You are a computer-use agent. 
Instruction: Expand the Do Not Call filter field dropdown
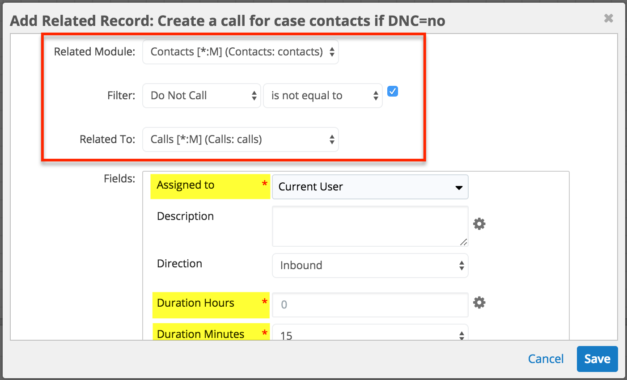[201, 96]
